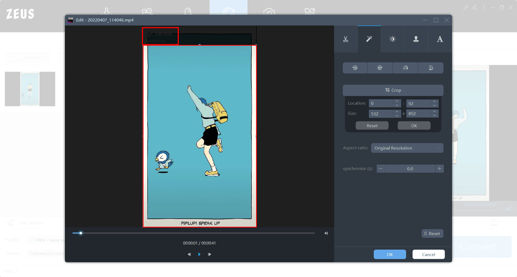Click the synchronize value field 0.0
This screenshot has width=517, height=277.
(410, 169)
